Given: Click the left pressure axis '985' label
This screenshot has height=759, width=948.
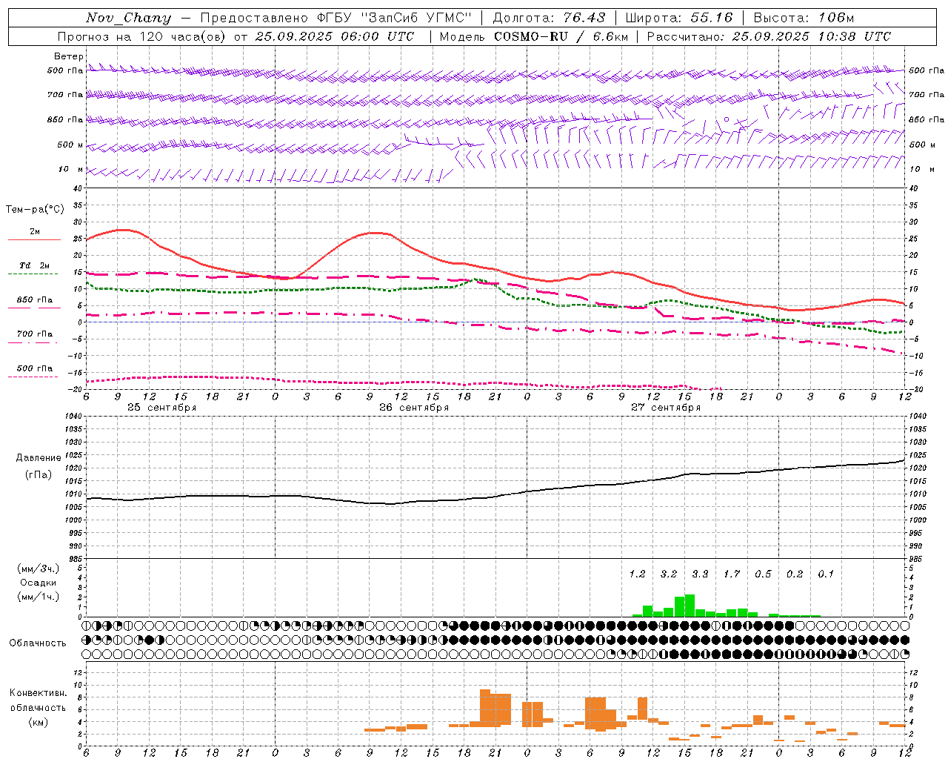Looking at the screenshot, I should pyautogui.click(x=76, y=558).
